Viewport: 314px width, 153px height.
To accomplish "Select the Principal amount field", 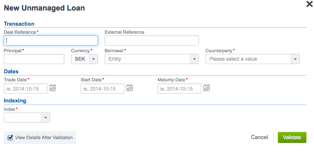I will pyautogui.click(x=34, y=59).
